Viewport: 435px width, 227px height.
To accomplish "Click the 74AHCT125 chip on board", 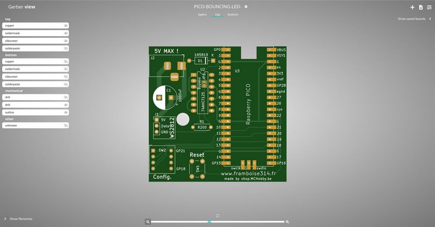I will (x=202, y=93).
